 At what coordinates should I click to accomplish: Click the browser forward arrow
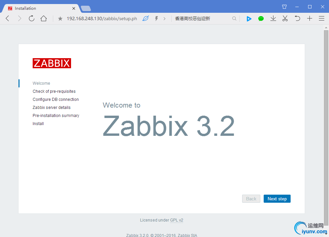(x=20, y=18)
